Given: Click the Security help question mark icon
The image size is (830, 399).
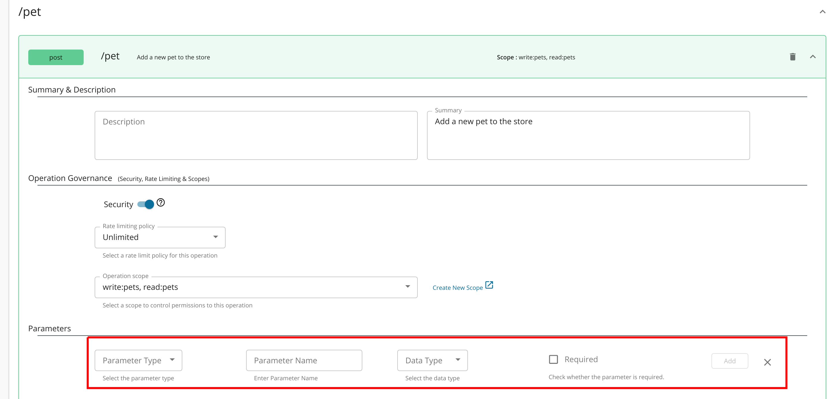Looking at the screenshot, I should 160,203.
